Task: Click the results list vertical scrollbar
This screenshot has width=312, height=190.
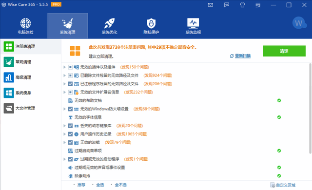Action: point(310,109)
